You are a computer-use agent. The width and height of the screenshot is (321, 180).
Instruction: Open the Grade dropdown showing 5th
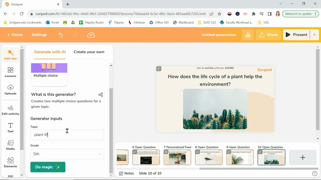tap(67, 154)
